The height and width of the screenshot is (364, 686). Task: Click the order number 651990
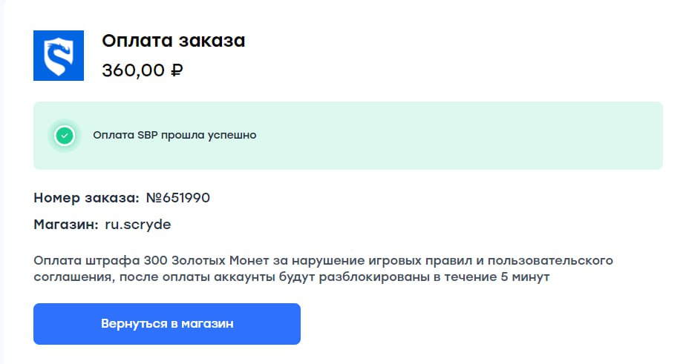pyautogui.click(x=187, y=198)
